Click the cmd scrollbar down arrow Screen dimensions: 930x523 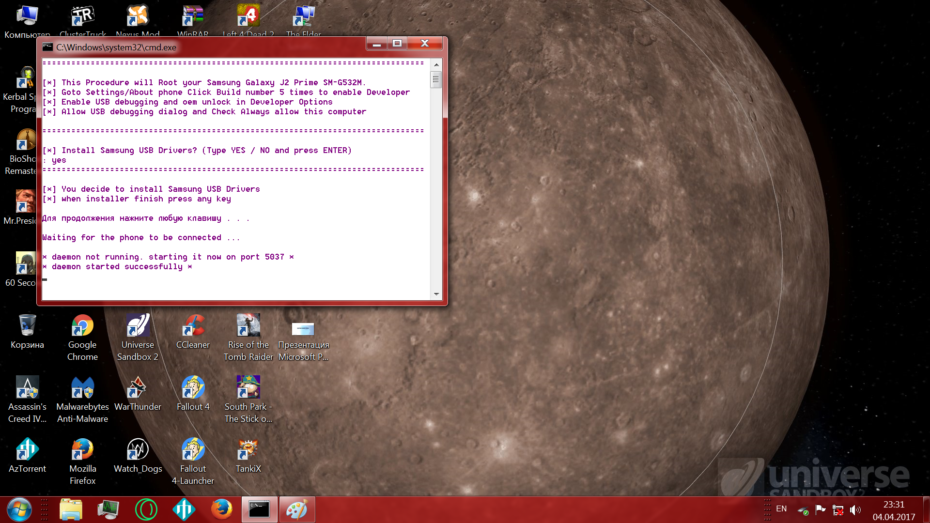click(x=436, y=294)
